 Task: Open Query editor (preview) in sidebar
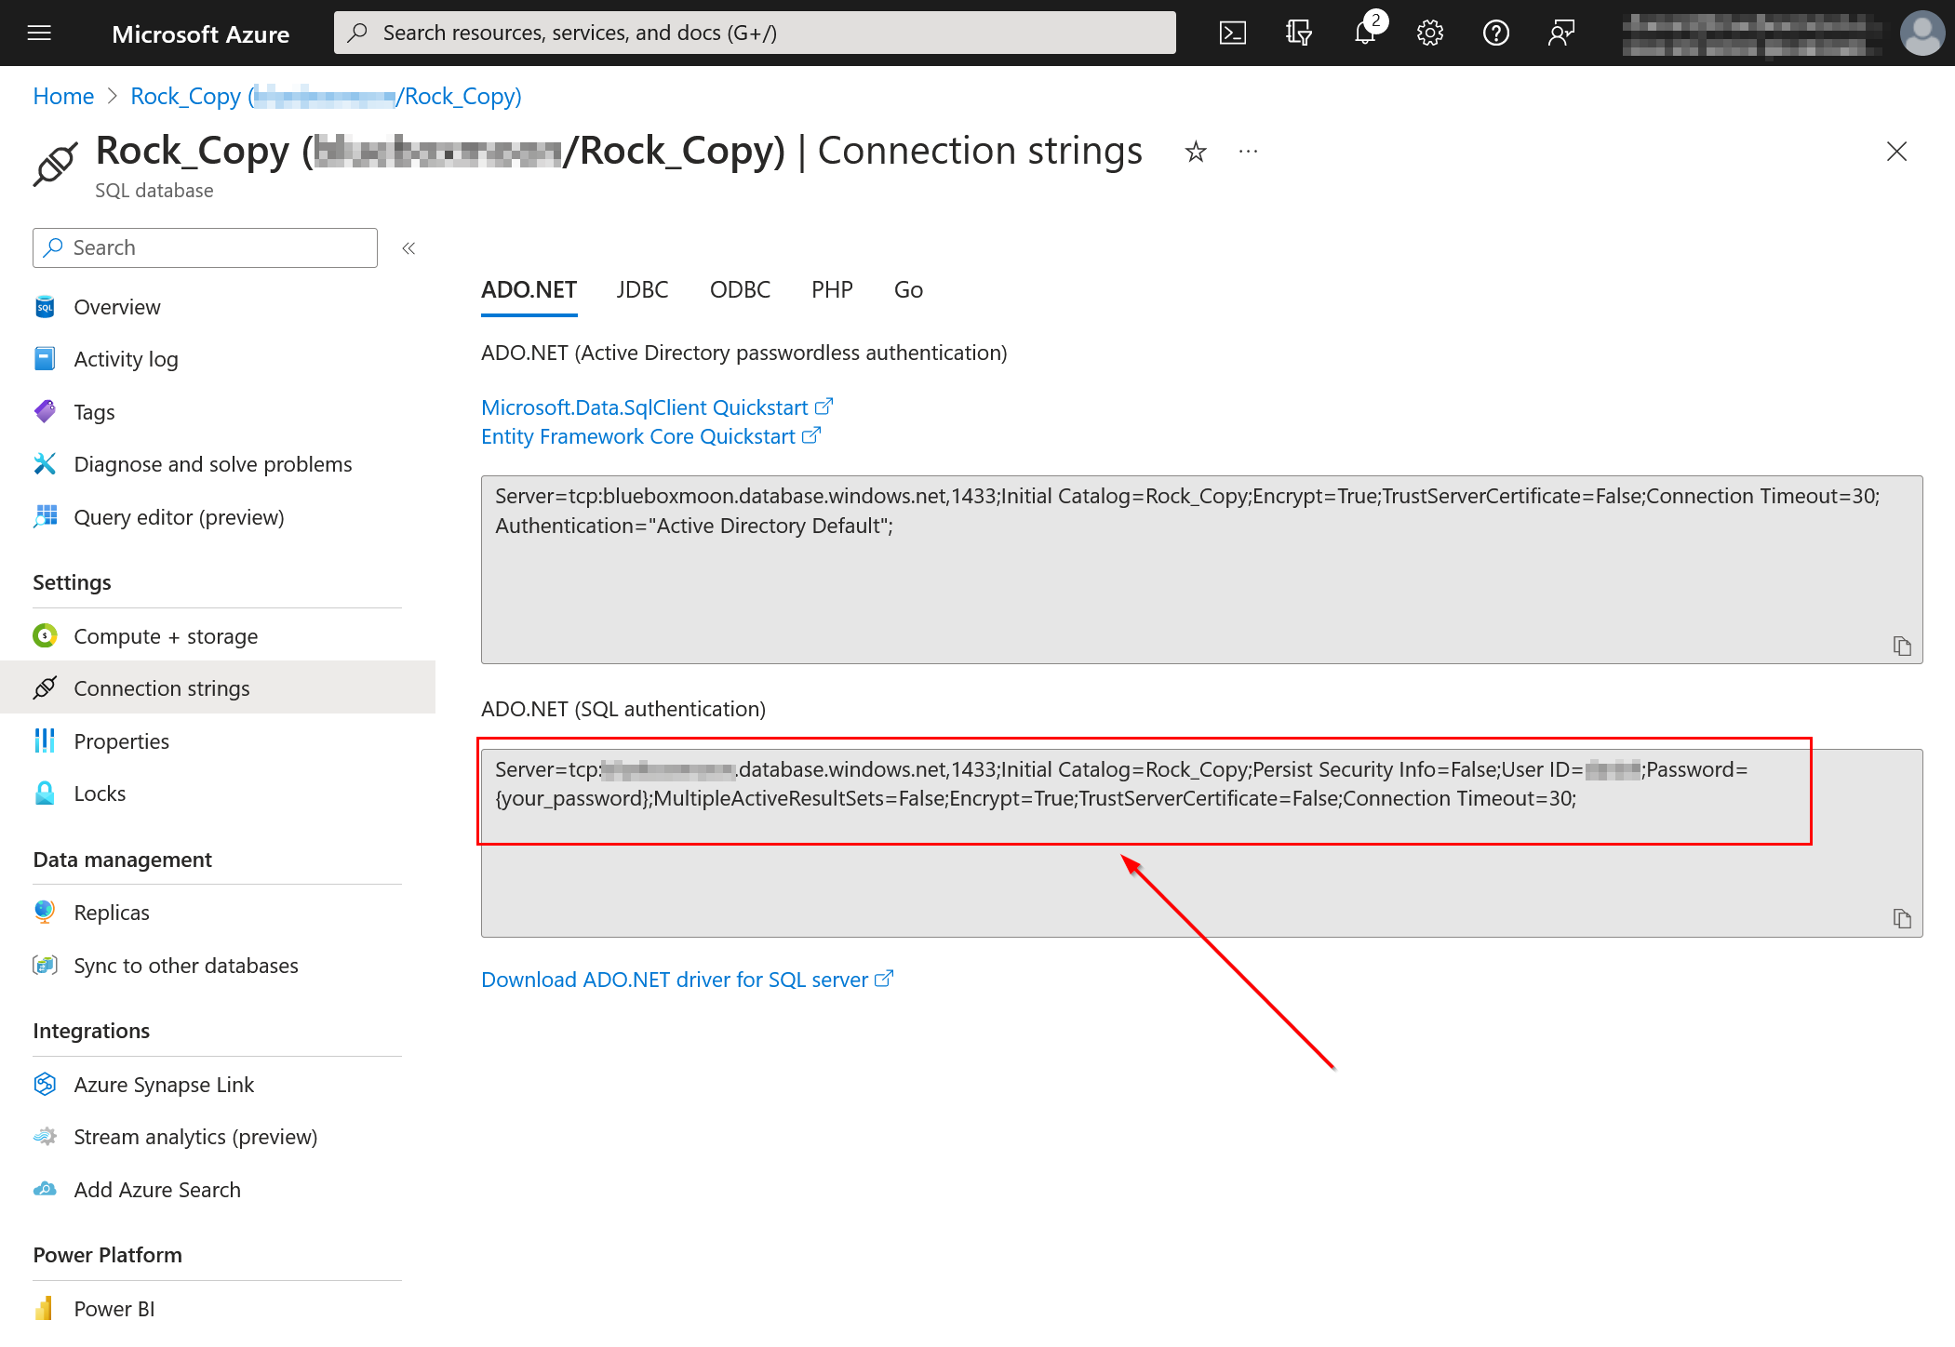pos(179,517)
